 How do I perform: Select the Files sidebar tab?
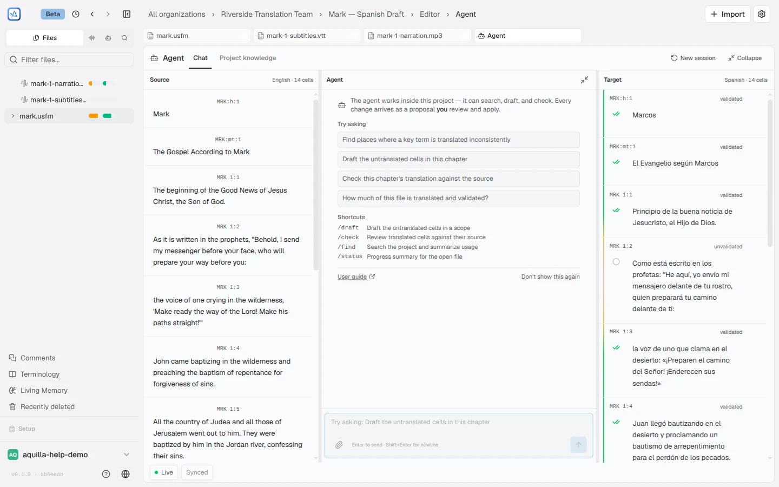[x=45, y=38]
